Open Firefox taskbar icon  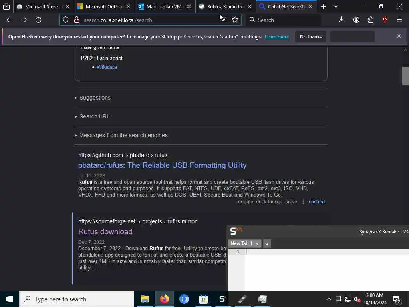coord(164,299)
